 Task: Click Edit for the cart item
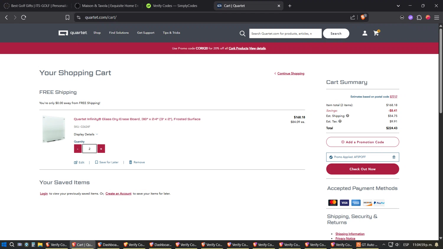point(79,162)
